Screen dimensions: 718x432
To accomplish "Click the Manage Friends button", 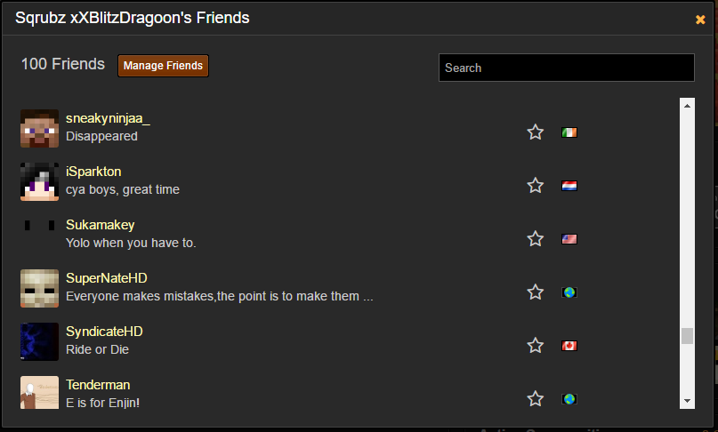I will pyautogui.click(x=163, y=66).
